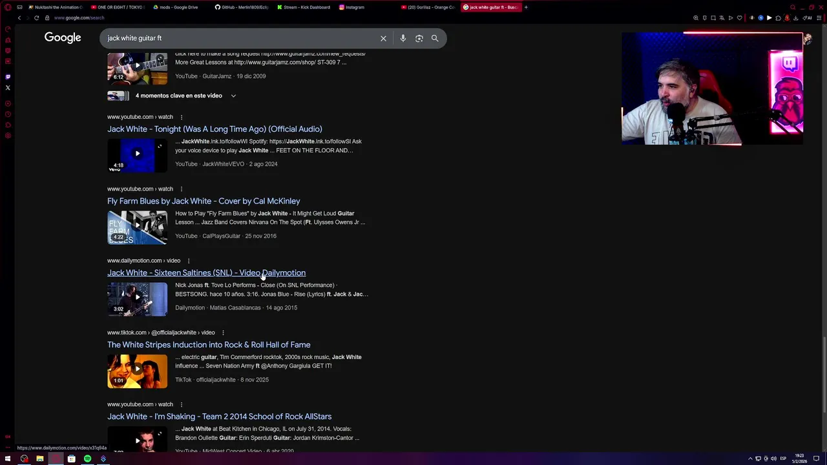This screenshot has height=465, width=827.
Task: Start a voice search with the microphone
Action: point(403,38)
